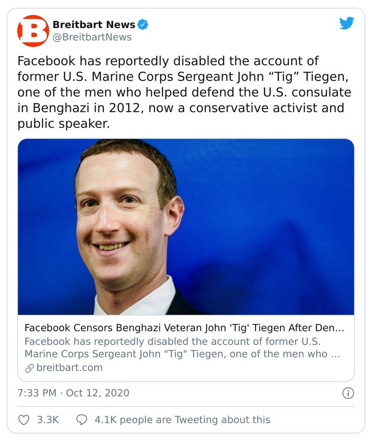Screen dimensions: 373x441
Task: Open the Breitbart News display name
Action: [94, 25]
